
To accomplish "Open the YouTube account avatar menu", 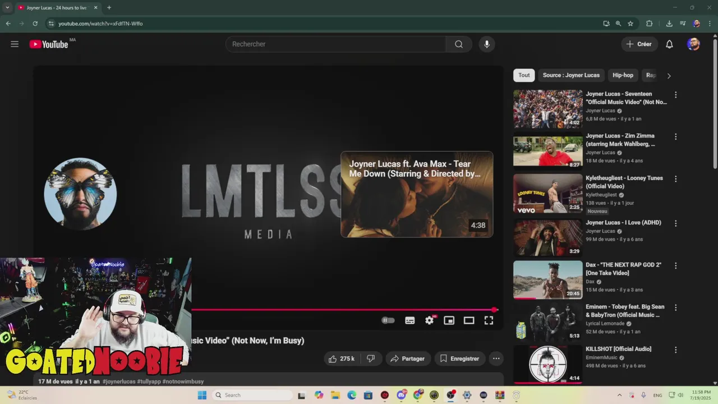I will point(693,44).
